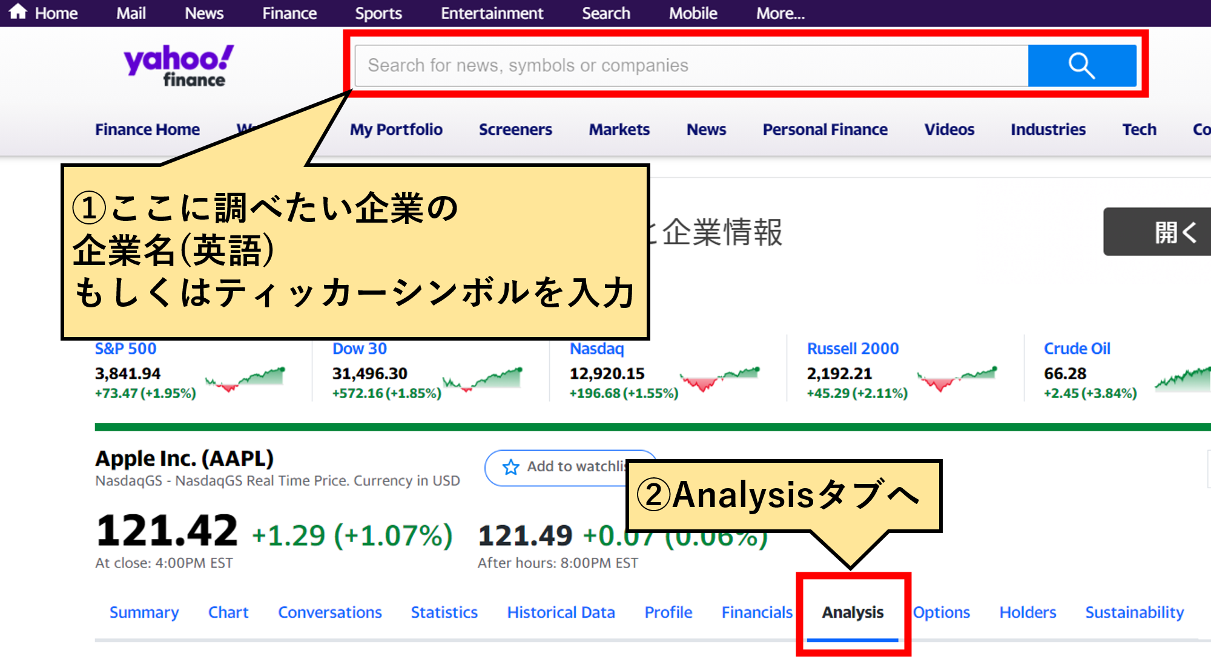Click the S&P 500 sparkline chart
1211x657 pixels.
(245, 379)
